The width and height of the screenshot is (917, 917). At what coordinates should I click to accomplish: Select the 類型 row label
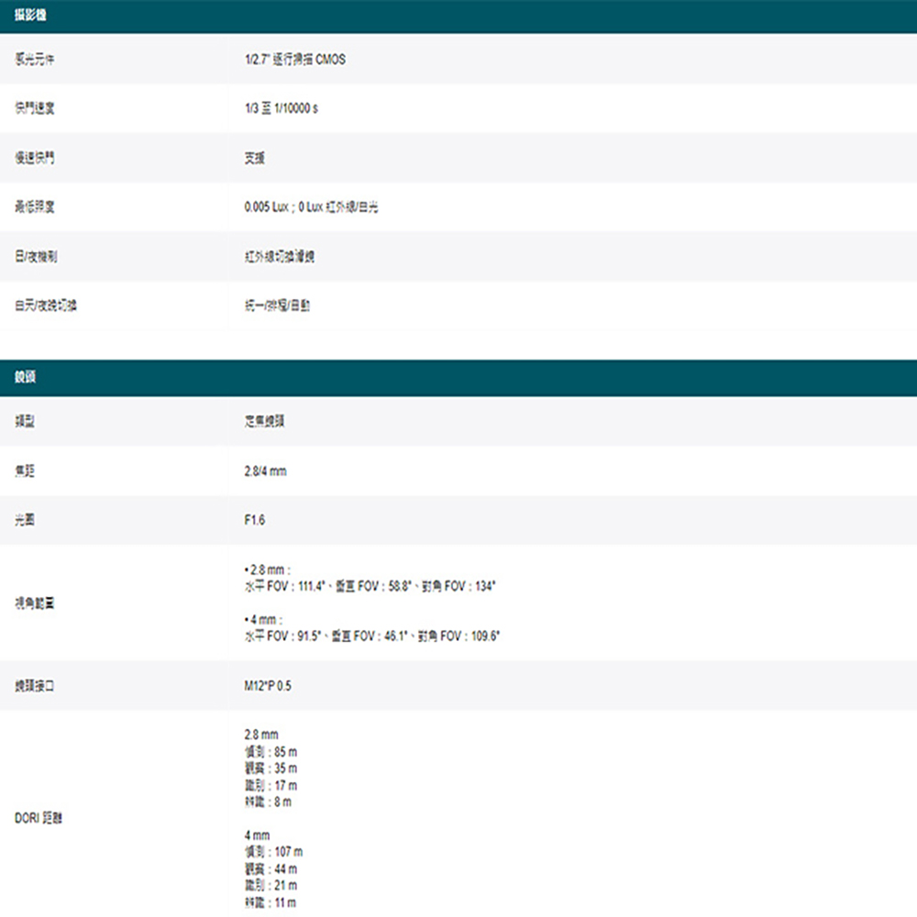(25, 421)
